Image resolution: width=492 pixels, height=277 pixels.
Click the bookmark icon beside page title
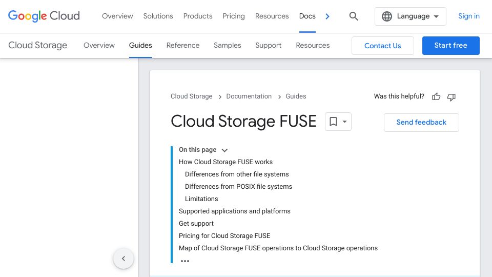333,122
